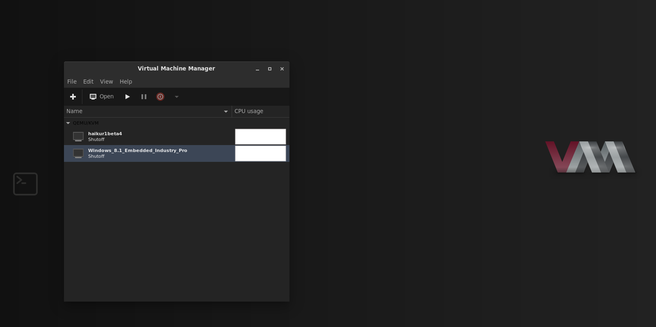Open the Edit menu
Screen dimensions: 656x327
tap(88, 82)
